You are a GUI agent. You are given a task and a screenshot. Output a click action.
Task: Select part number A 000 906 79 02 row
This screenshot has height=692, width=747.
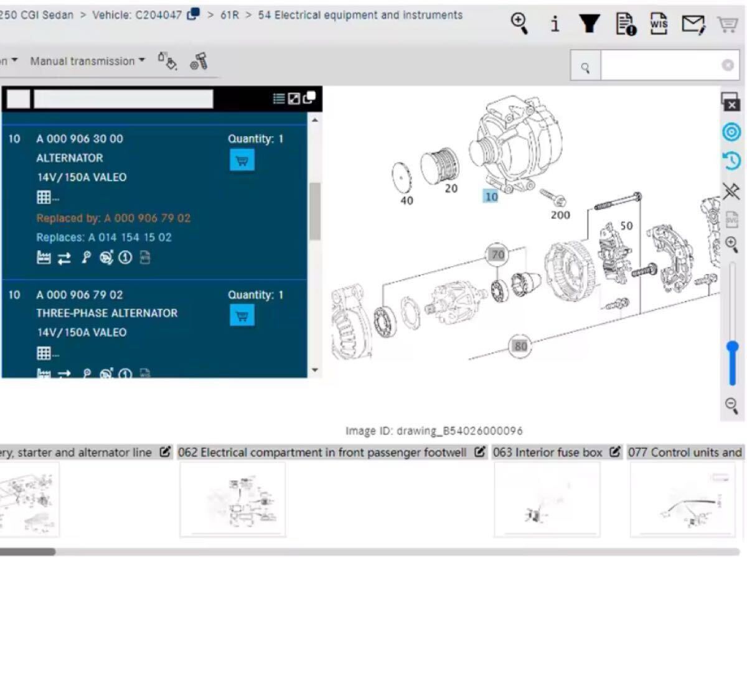pos(80,294)
